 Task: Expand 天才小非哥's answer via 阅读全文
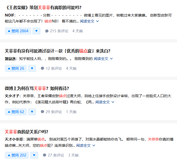86,145
